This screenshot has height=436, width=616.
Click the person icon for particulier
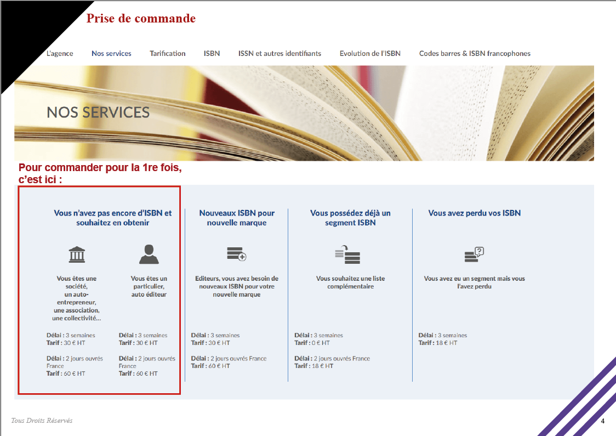click(x=149, y=254)
